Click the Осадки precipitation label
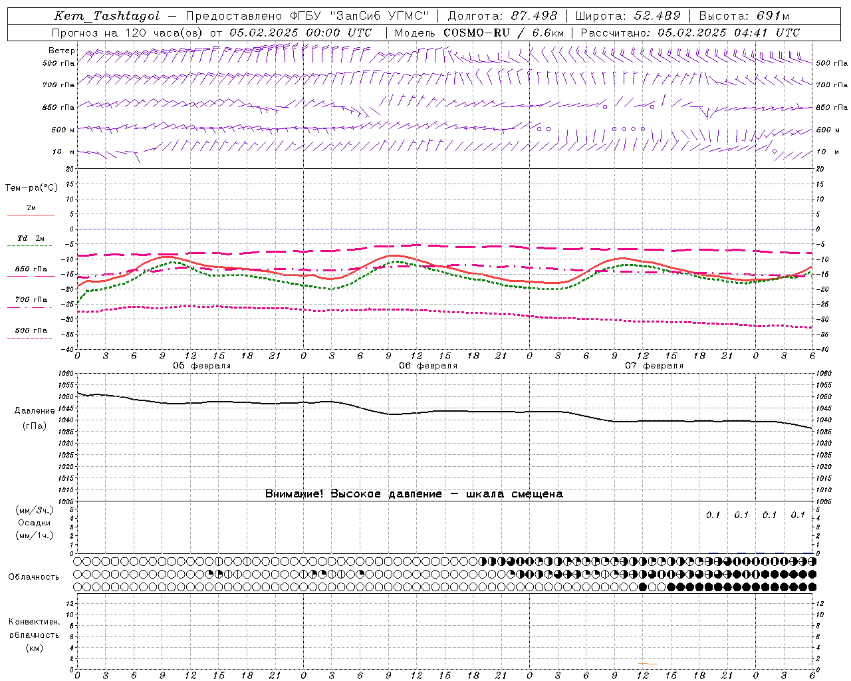 [x=35, y=523]
